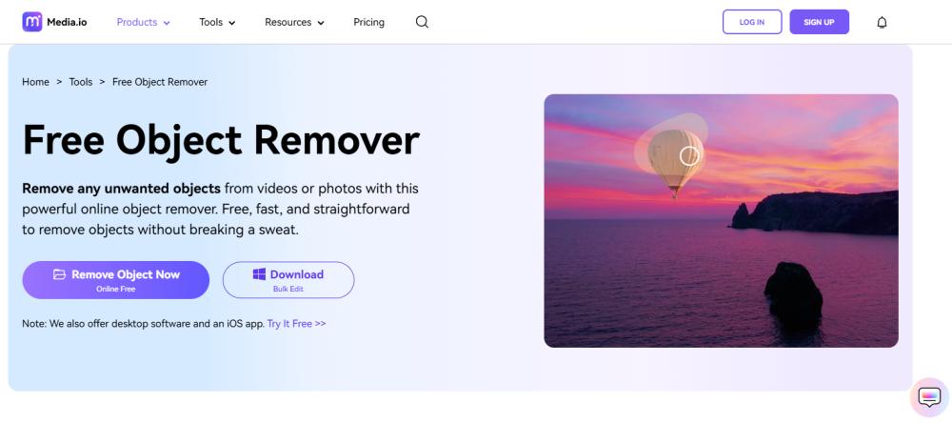Click the hot air balloon sunset image
The width and height of the screenshot is (952, 423).
click(x=721, y=221)
